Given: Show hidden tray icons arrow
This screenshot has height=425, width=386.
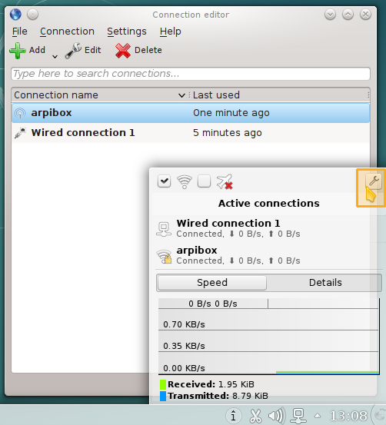Looking at the screenshot, I should click(318, 416).
